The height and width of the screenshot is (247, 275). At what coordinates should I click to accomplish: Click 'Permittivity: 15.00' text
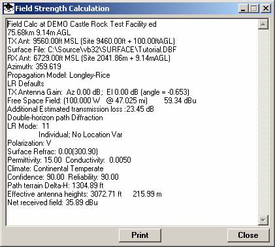(x=35, y=160)
